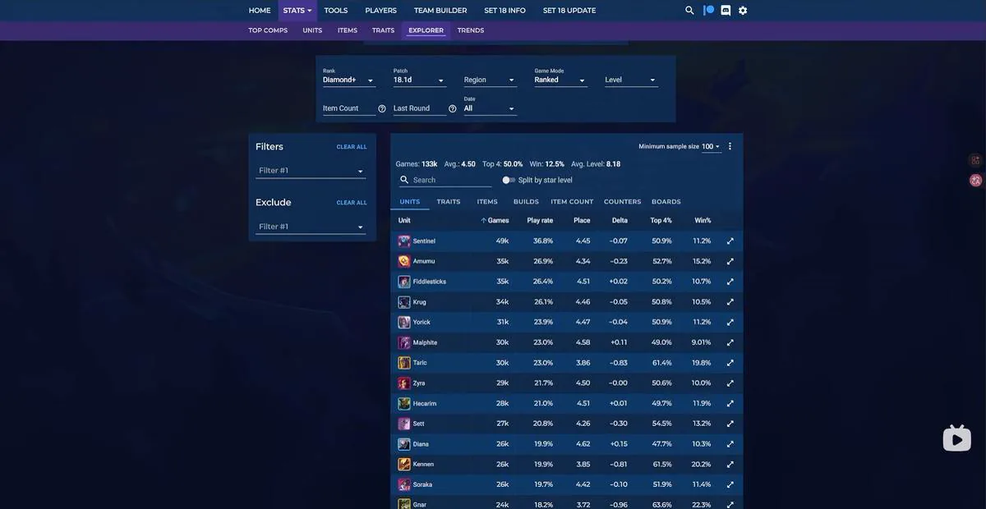
Task: Open the STATS menu in navbar
Action: click(x=297, y=11)
